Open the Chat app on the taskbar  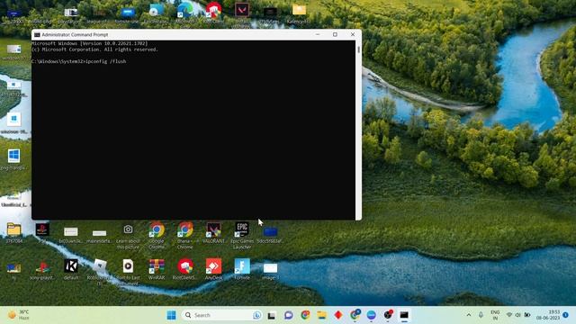click(x=288, y=315)
